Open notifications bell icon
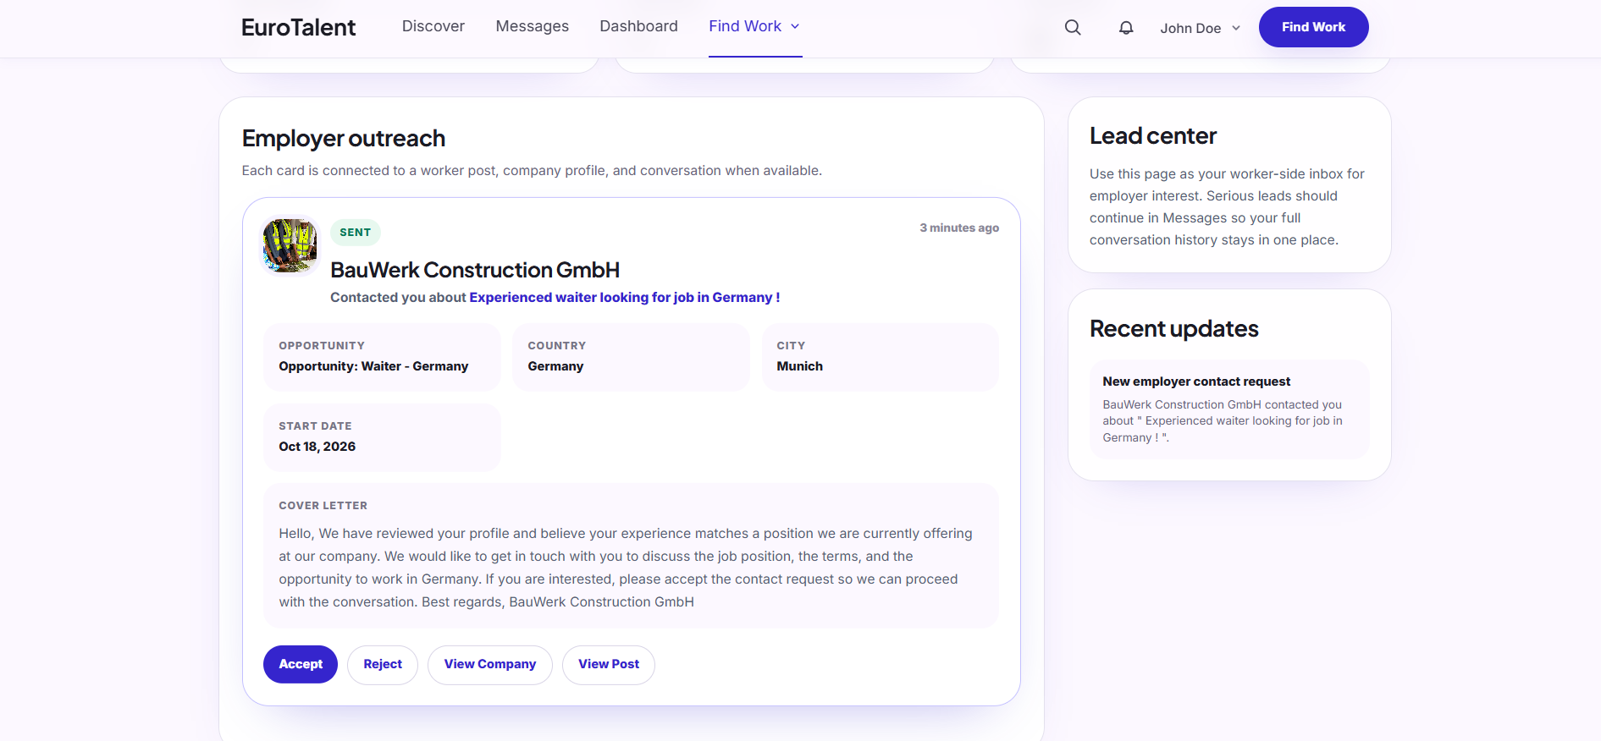1601x741 pixels. [1126, 27]
